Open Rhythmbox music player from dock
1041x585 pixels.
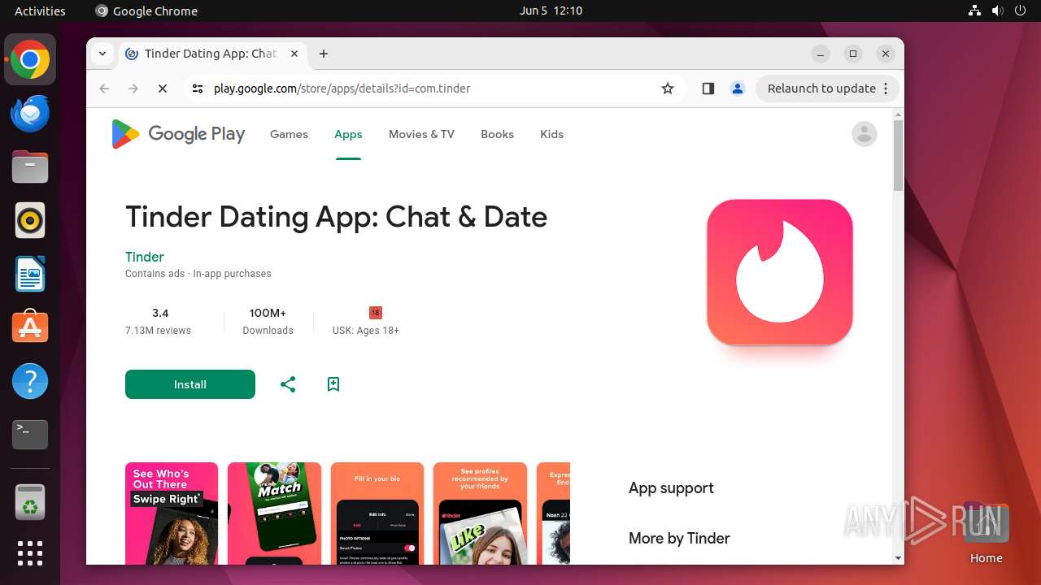coord(30,221)
